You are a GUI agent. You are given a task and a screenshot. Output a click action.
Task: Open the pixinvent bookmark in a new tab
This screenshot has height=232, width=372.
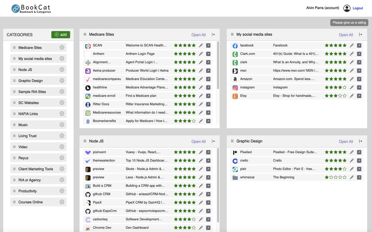[x=208, y=152]
